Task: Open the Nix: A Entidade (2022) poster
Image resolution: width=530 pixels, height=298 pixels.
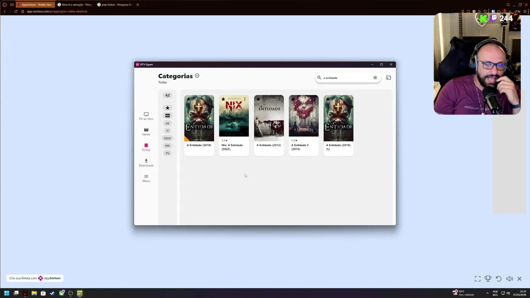Action: pyautogui.click(x=234, y=116)
